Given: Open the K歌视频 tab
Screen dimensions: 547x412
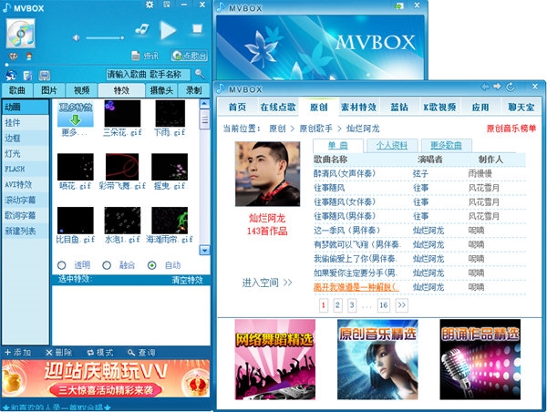Looking at the screenshot, I should click(x=439, y=107).
